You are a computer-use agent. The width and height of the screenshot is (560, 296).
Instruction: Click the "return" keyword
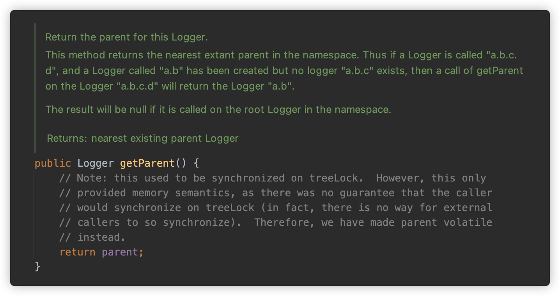pos(77,252)
